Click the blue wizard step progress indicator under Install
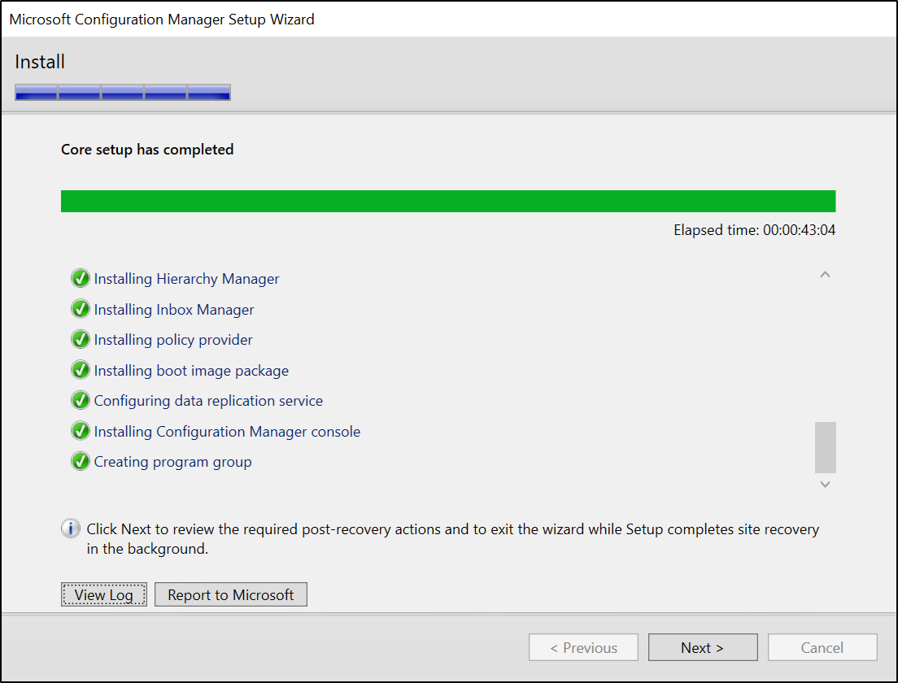 pyautogui.click(x=123, y=92)
